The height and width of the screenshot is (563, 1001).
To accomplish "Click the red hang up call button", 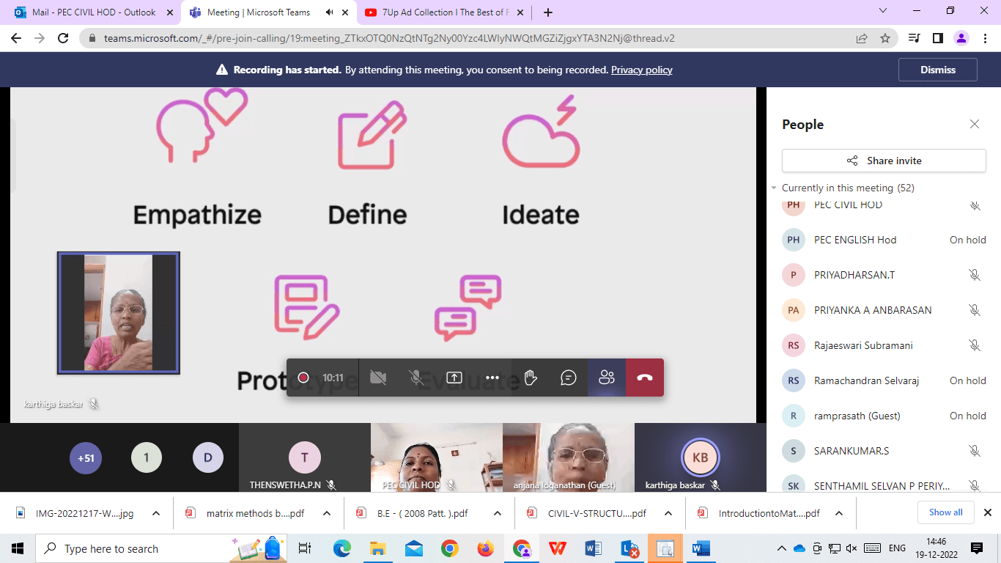I will [644, 378].
